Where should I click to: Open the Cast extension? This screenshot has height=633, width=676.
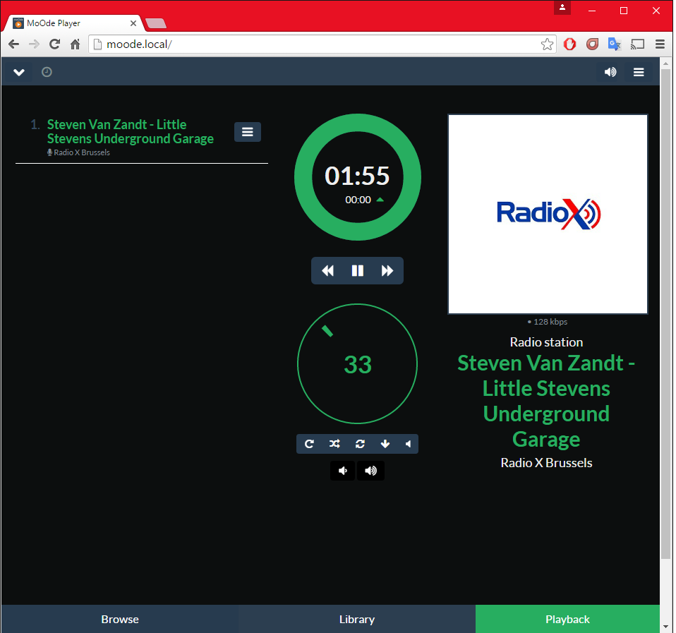(x=637, y=44)
